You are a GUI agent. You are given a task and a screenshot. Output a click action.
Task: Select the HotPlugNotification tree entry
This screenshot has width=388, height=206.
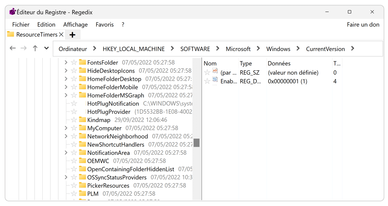(x=113, y=103)
